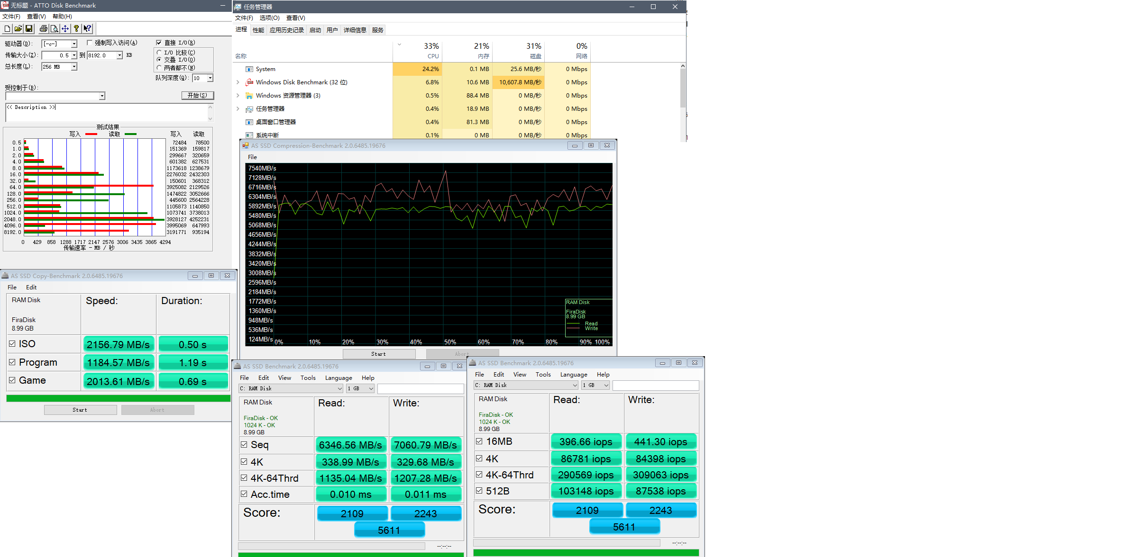Open the Tools menu in AS SSD Benchmark
The width and height of the screenshot is (1144, 557).
tap(308, 378)
